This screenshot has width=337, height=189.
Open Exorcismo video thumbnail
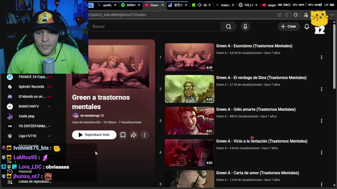pos(190,57)
